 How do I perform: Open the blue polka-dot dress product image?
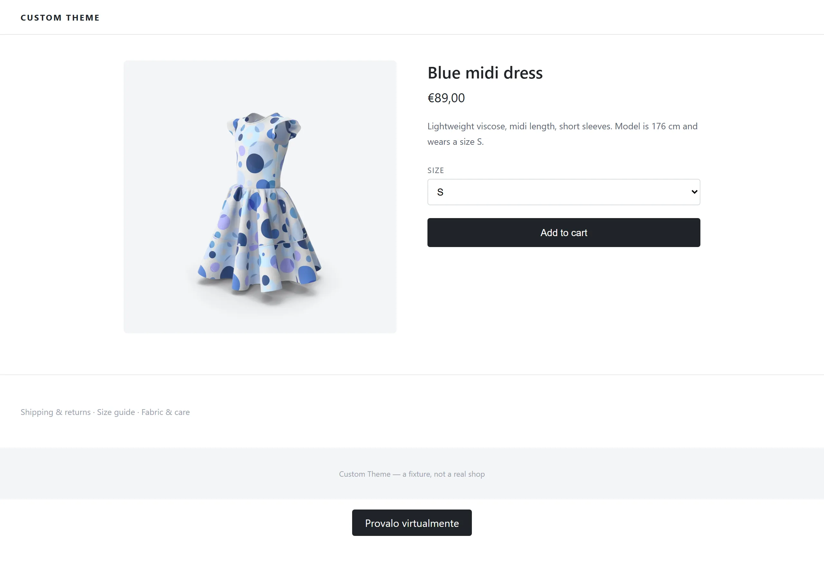[x=260, y=197]
